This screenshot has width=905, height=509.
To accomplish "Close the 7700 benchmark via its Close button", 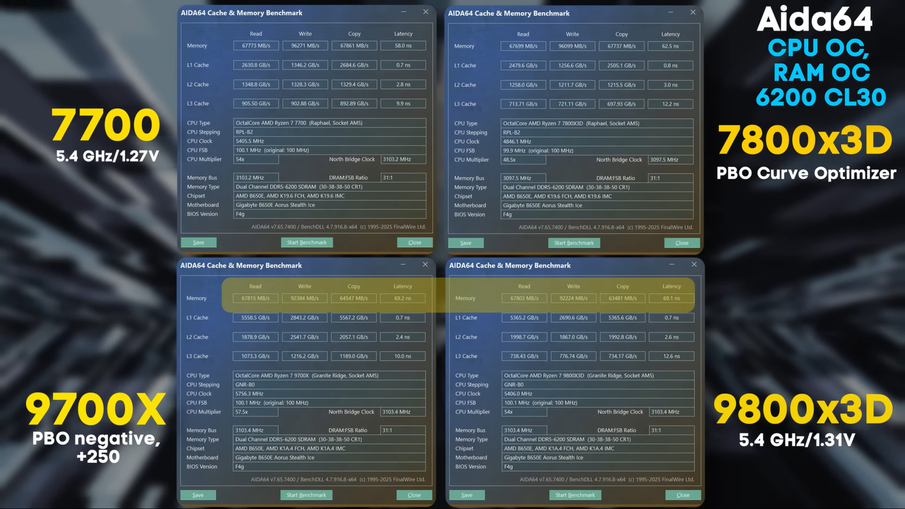I will pos(415,242).
